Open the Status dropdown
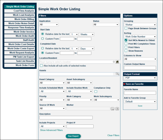The image size is (163, 140). click(x=106, y=25)
